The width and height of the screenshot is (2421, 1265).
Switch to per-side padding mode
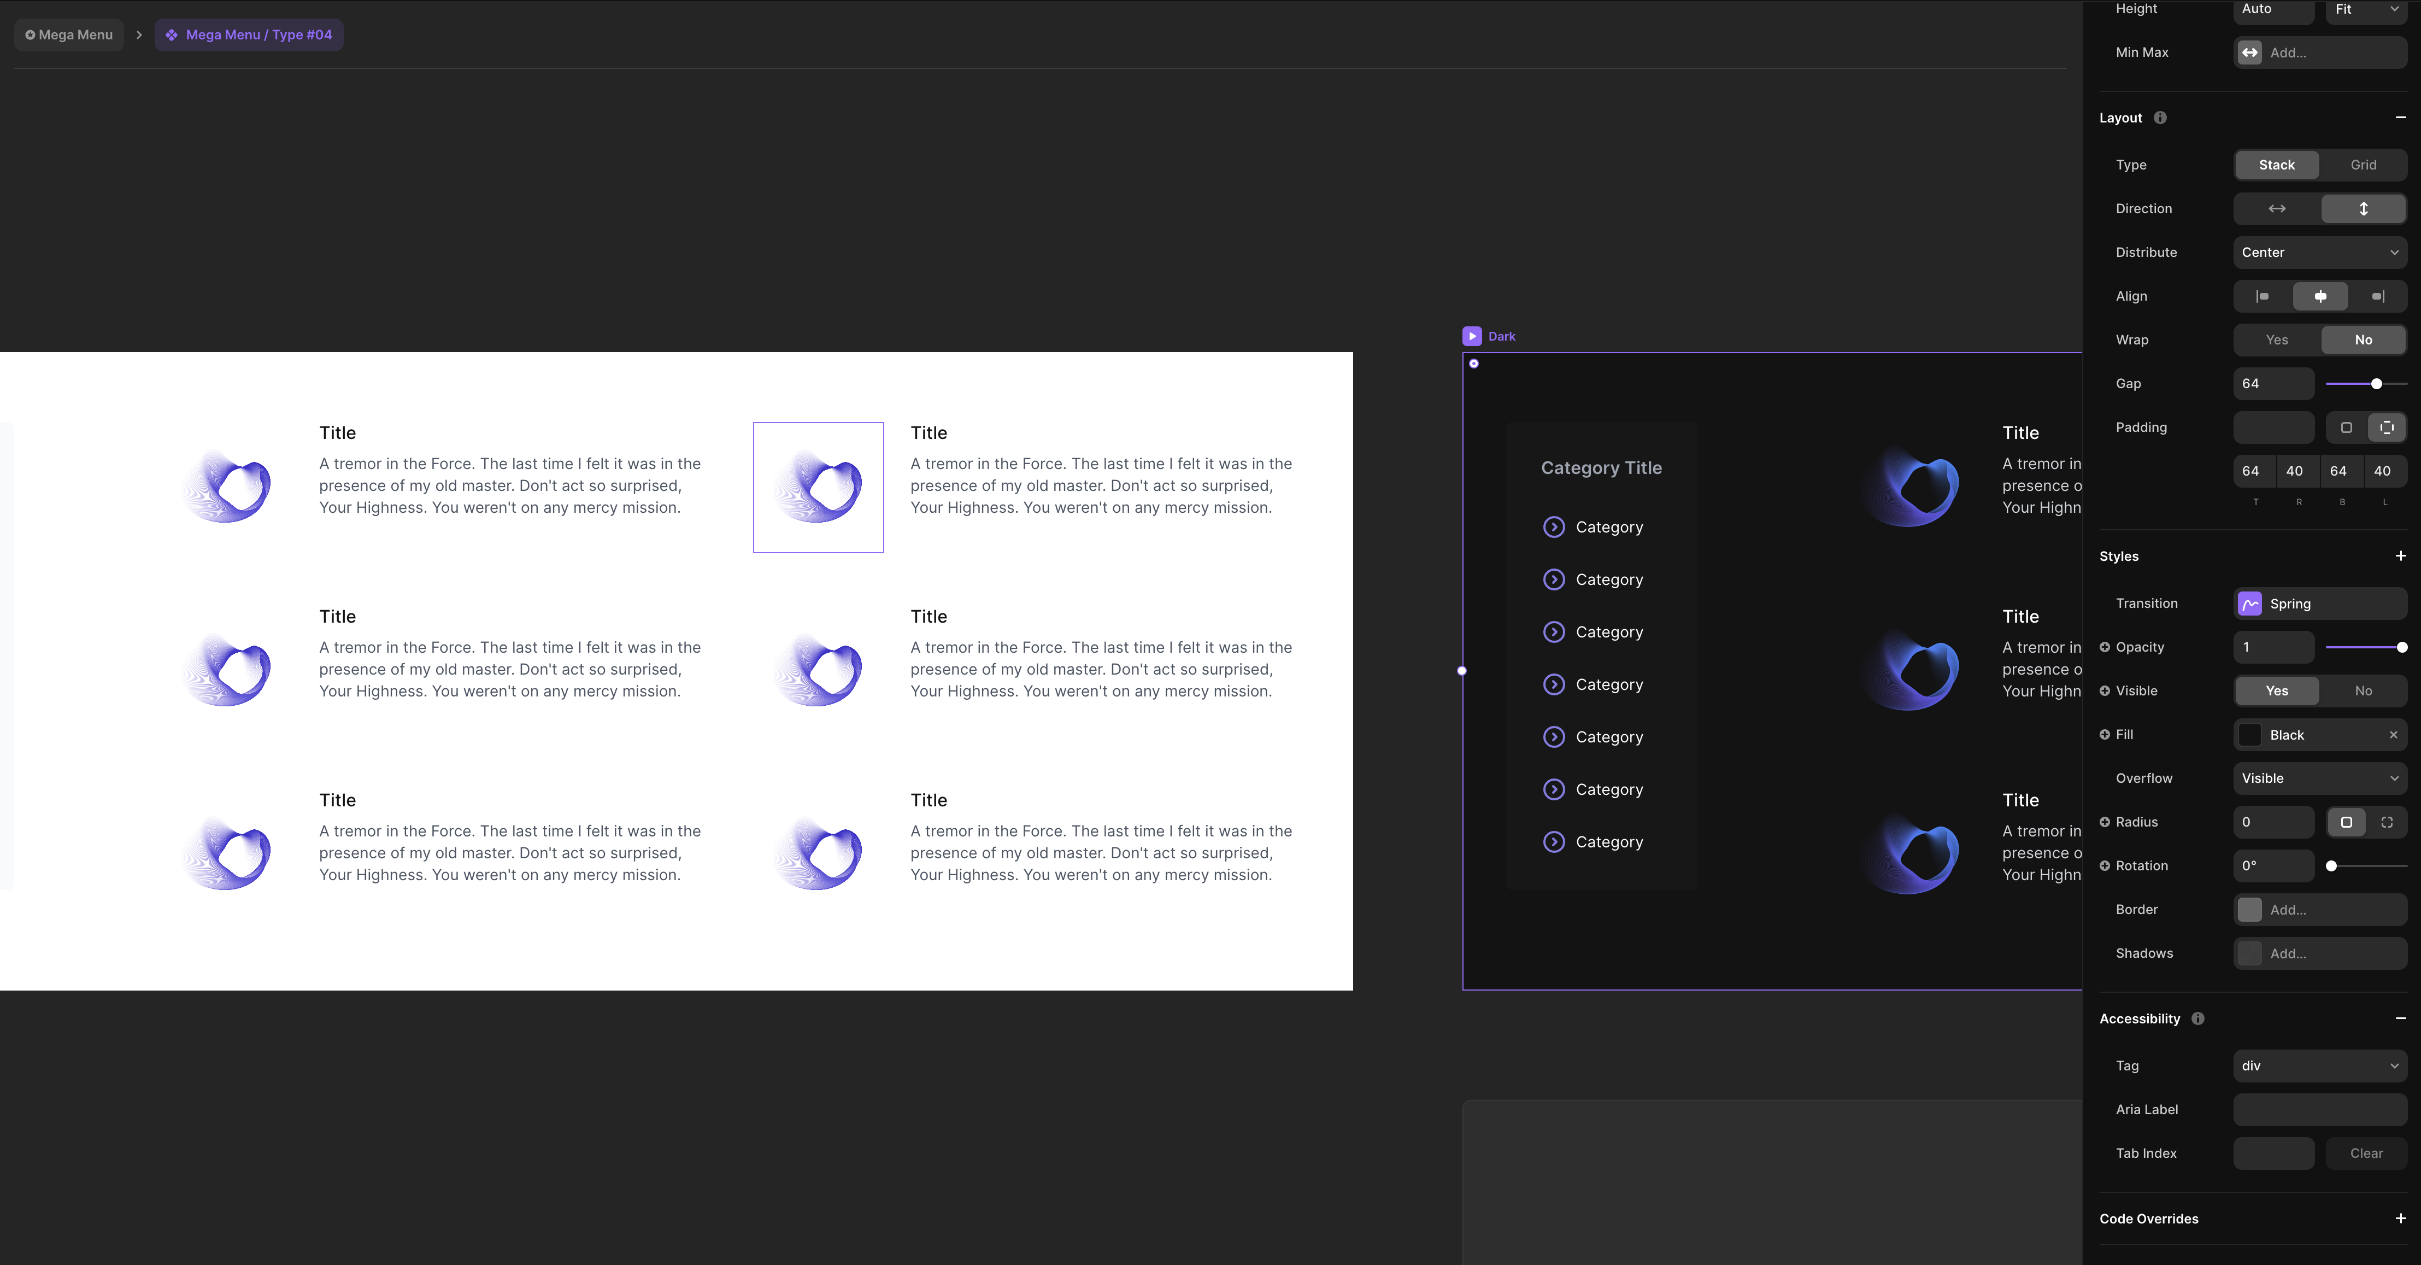pyautogui.click(x=2386, y=427)
